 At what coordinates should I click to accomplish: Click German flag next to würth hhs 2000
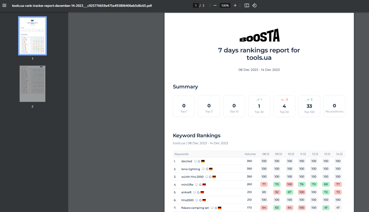tap(214, 177)
